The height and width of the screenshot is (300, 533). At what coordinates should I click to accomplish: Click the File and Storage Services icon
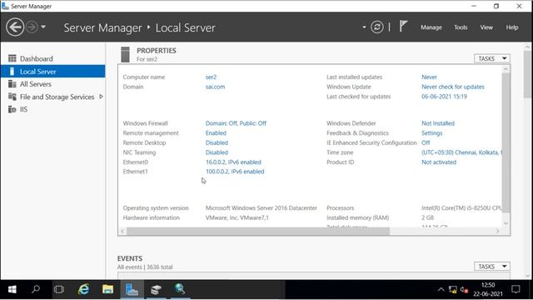[12, 97]
